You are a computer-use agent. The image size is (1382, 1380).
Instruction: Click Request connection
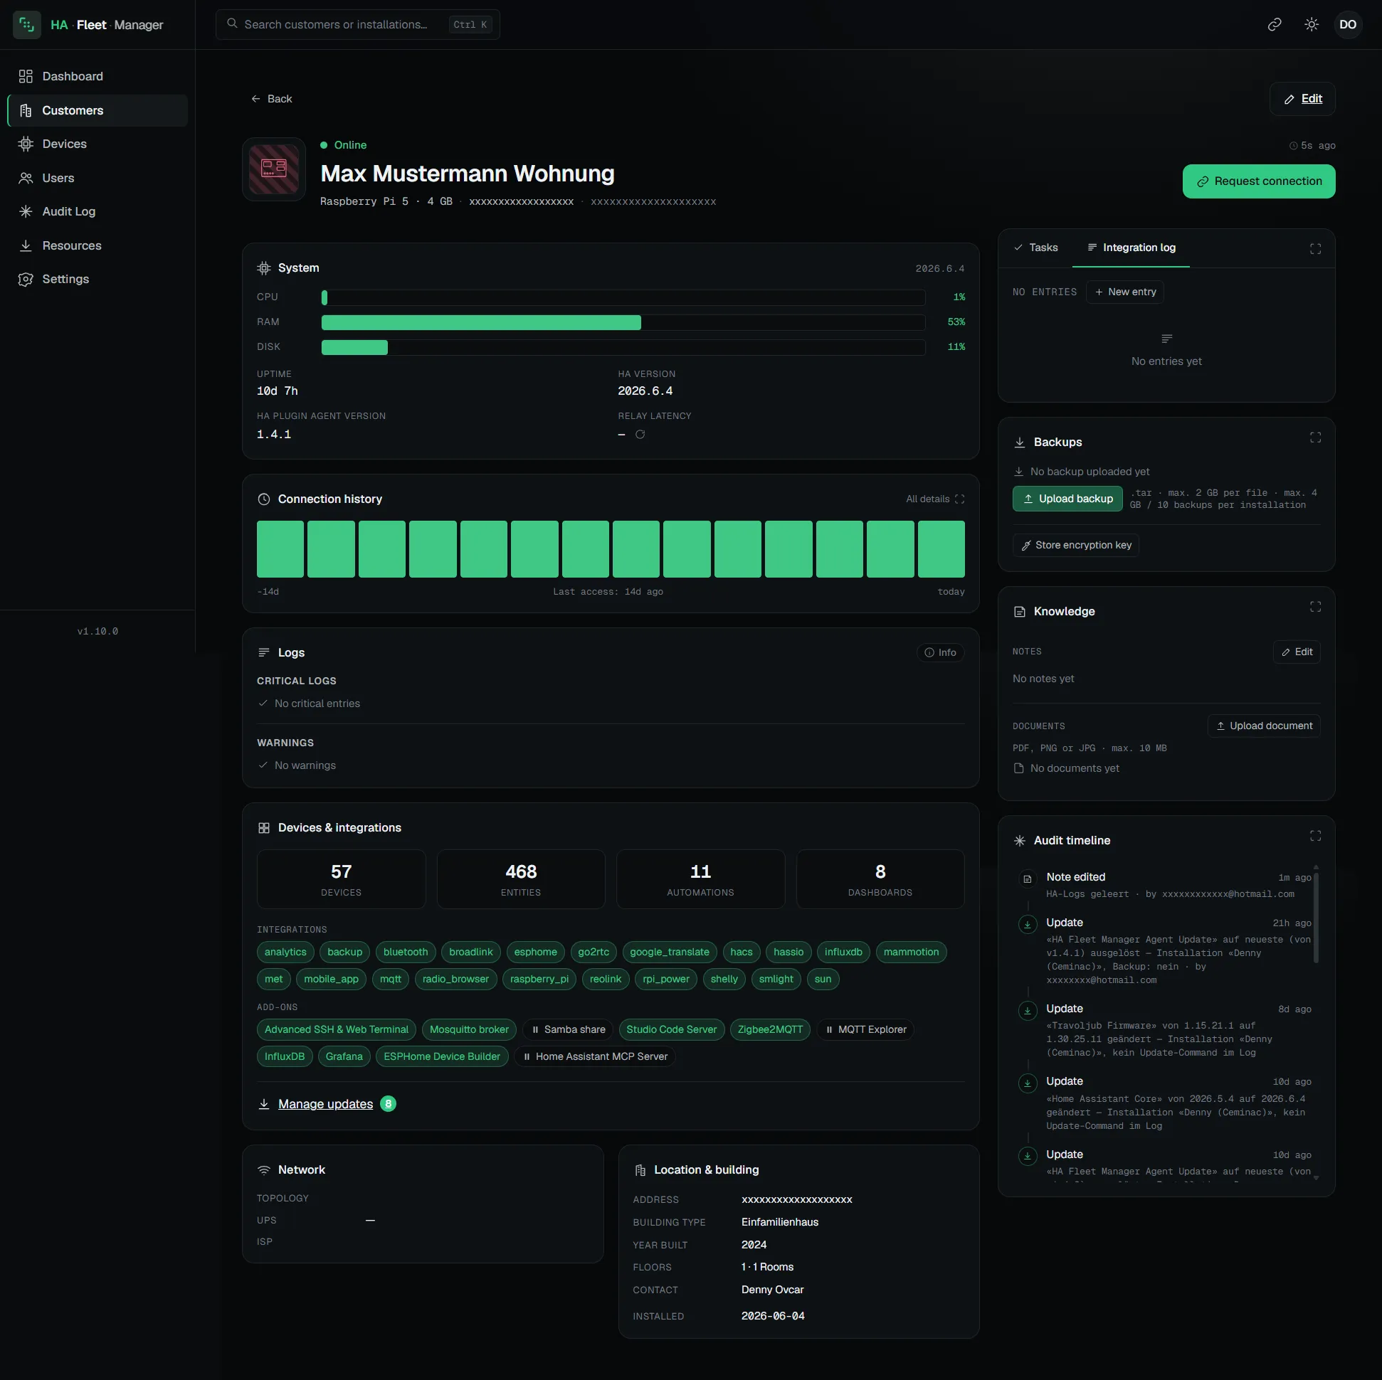1258,181
